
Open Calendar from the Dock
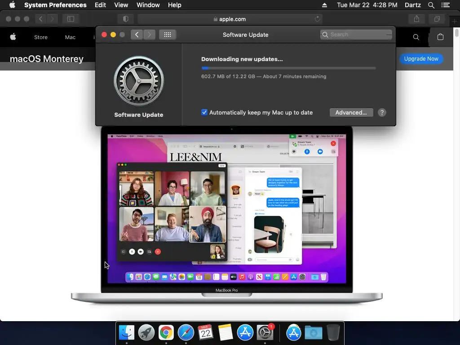coord(205,333)
